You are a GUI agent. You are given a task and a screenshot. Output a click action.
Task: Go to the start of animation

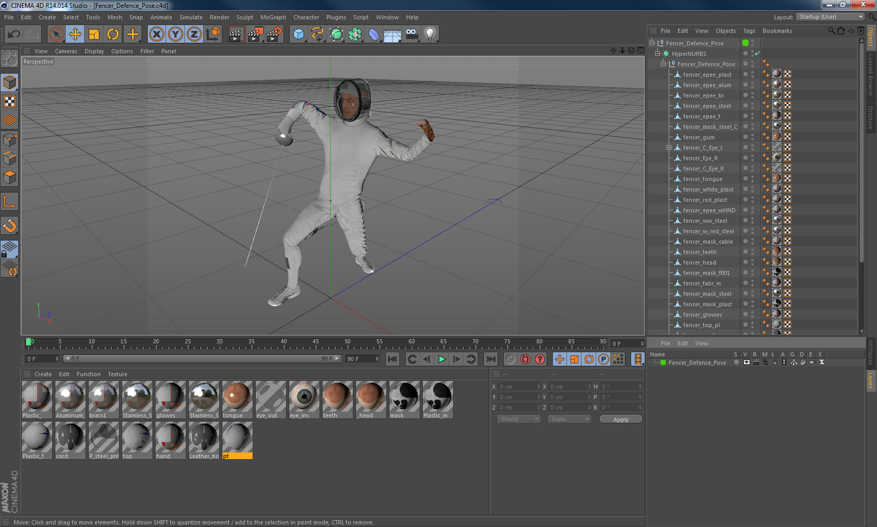393,359
